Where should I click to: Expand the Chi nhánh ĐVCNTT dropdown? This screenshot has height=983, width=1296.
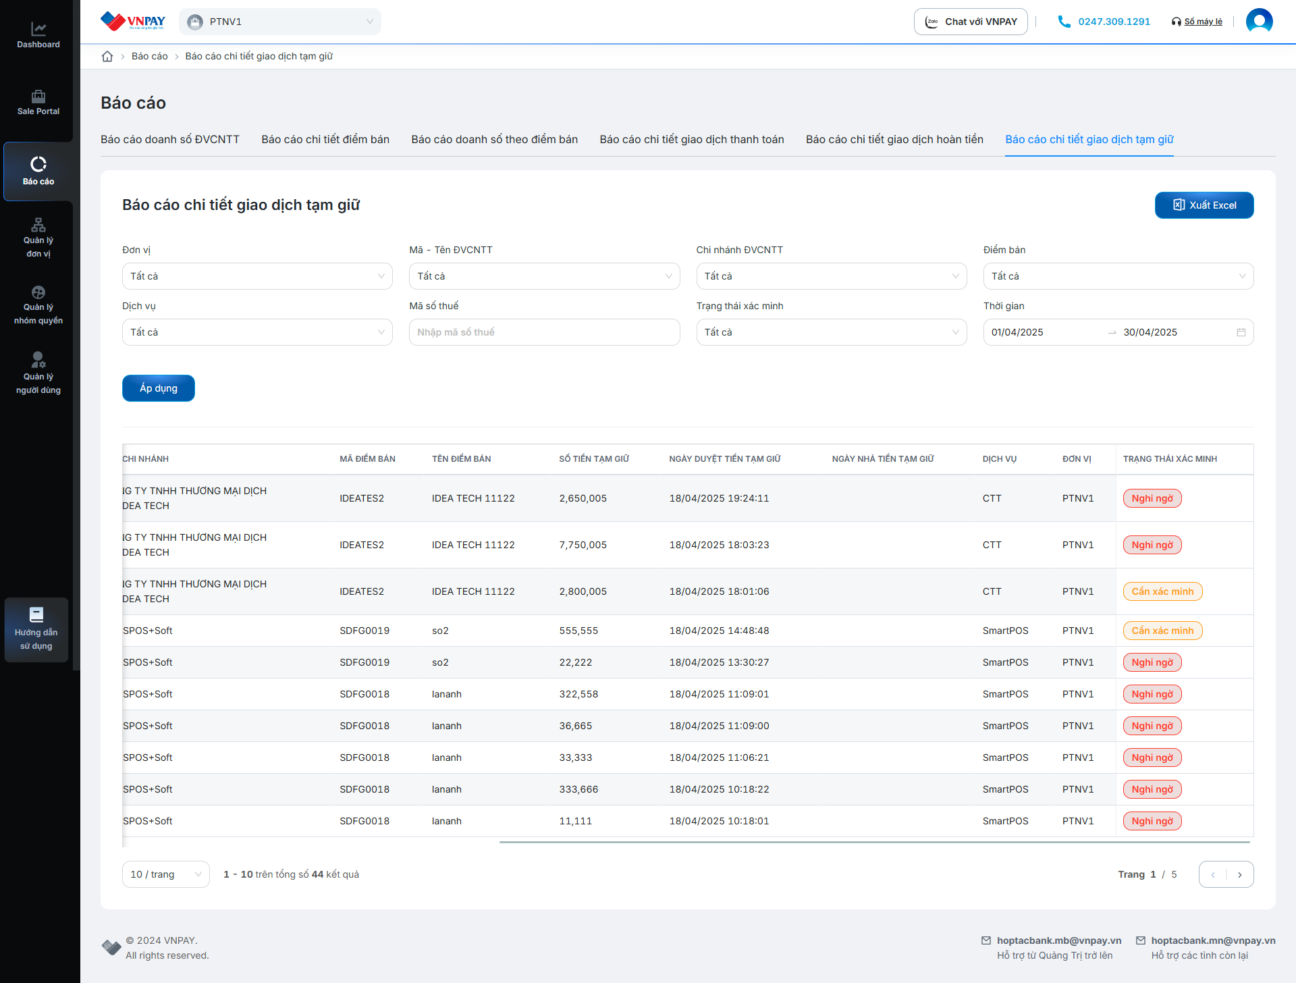click(832, 276)
